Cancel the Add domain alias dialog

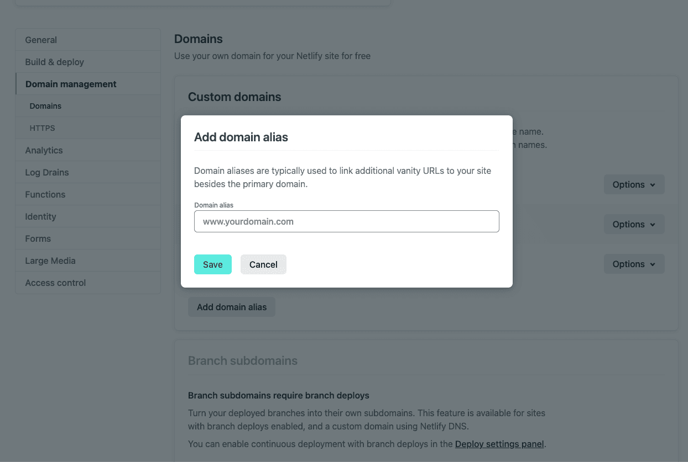click(x=263, y=264)
